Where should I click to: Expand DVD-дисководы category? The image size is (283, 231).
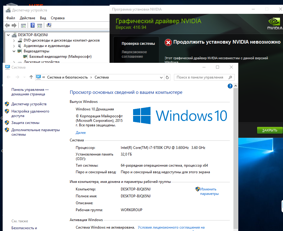14,41
